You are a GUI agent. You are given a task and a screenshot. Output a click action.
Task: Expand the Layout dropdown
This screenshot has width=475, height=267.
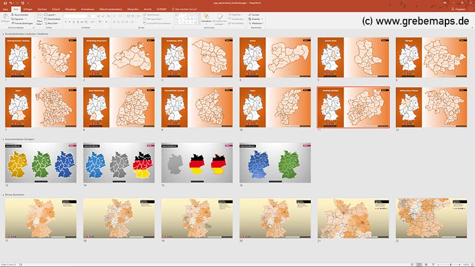click(x=51, y=15)
